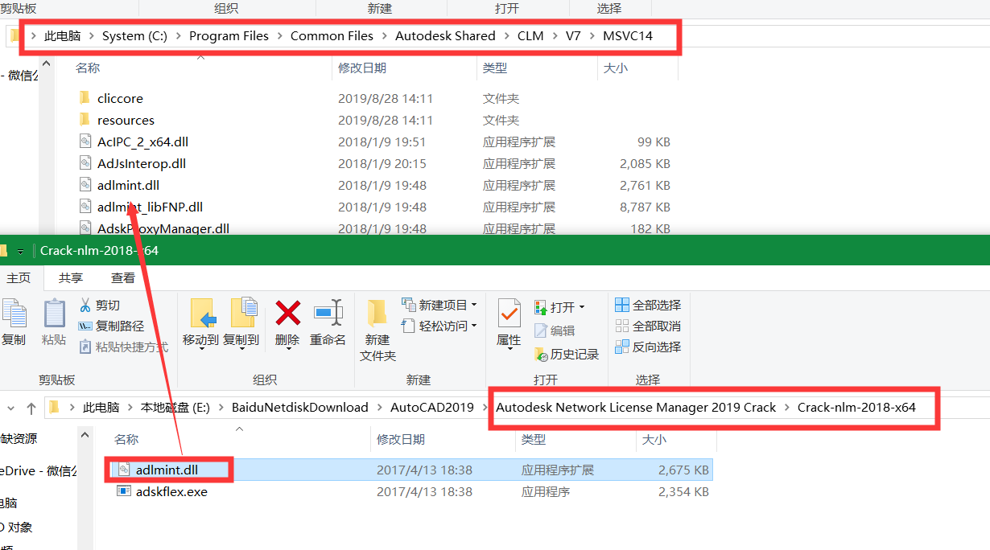The image size is (990, 550).
Task: Click Autodesk Network License Manager 2019 Crack breadcrumb
Action: [x=636, y=408]
